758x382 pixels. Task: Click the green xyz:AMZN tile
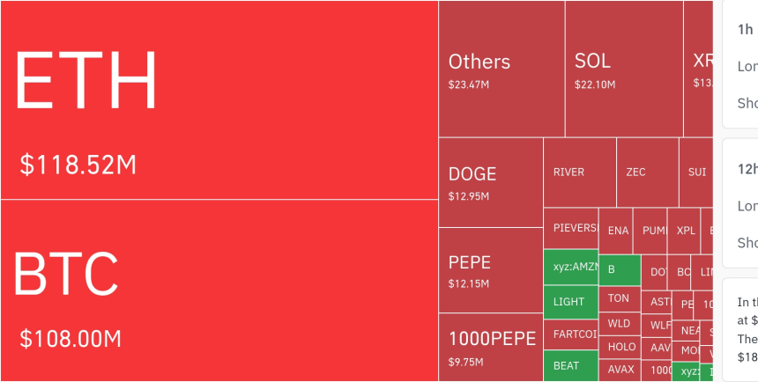[x=570, y=267]
